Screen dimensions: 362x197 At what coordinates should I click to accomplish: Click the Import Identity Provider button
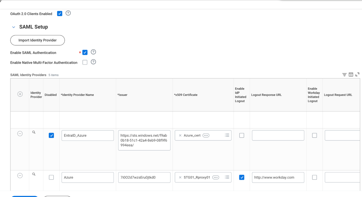point(37,40)
